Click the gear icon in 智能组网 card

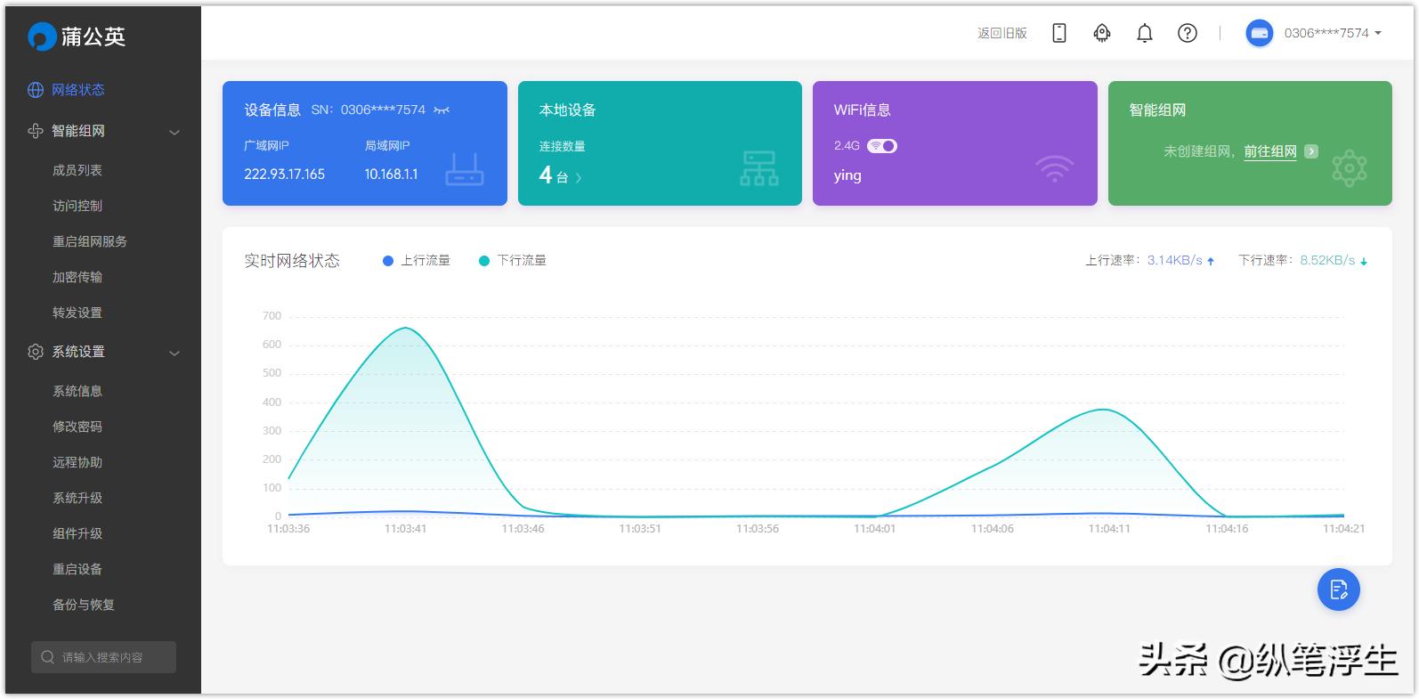pos(1349,167)
